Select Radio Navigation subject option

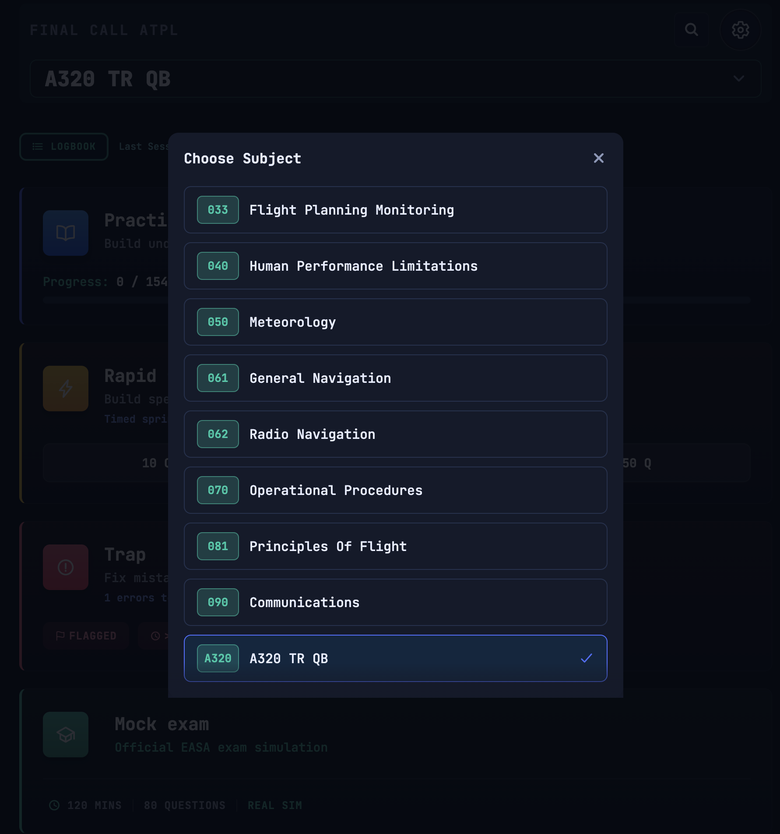click(x=395, y=434)
